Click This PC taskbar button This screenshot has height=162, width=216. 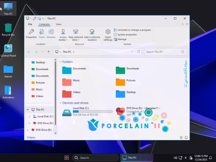tap(137, 158)
